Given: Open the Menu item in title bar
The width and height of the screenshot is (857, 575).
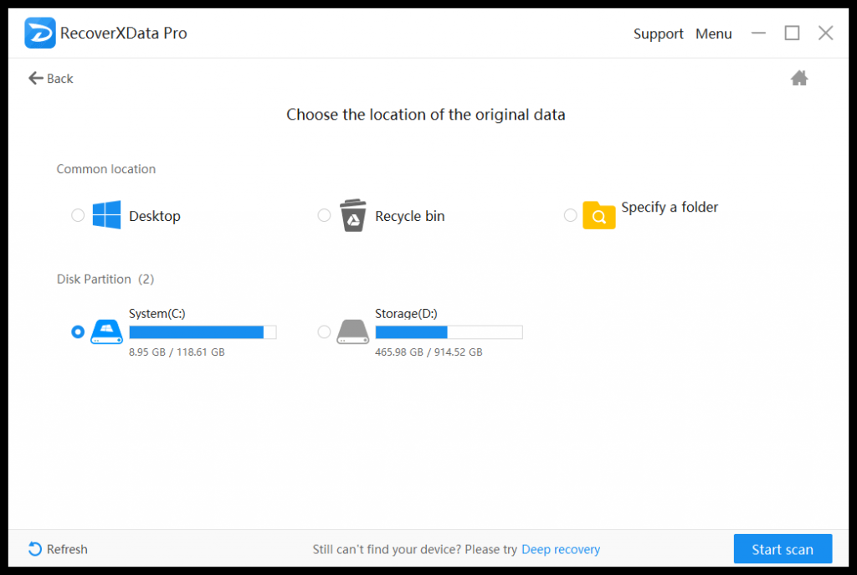Looking at the screenshot, I should 713,33.
